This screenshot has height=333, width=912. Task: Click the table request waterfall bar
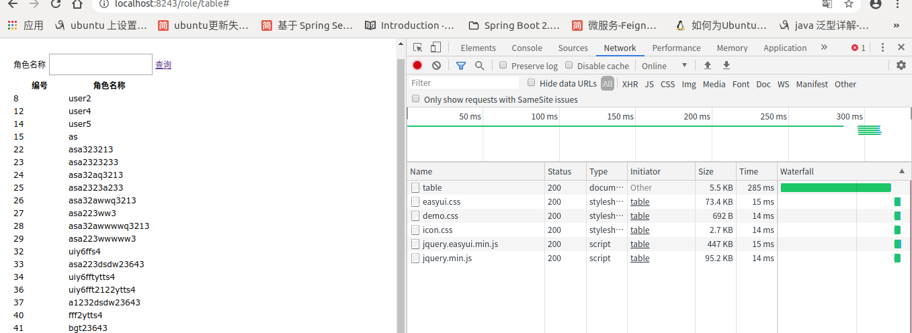pos(835,187)
